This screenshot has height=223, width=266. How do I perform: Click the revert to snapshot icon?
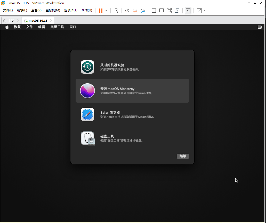tap(135, 11)
